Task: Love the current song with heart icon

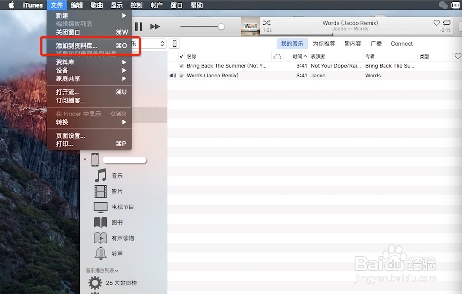Action: pyautogui.click(x=436, y=23)
